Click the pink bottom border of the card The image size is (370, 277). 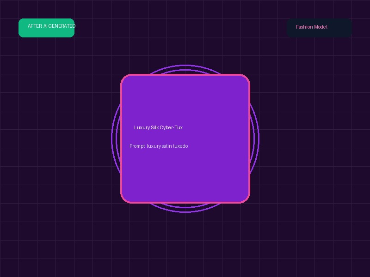point(185,202)
